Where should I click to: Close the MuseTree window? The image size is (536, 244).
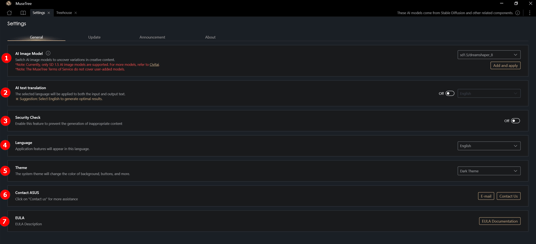(531, 4)
